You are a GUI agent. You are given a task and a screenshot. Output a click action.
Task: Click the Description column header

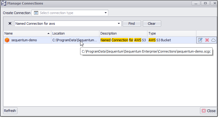(123, 33)
